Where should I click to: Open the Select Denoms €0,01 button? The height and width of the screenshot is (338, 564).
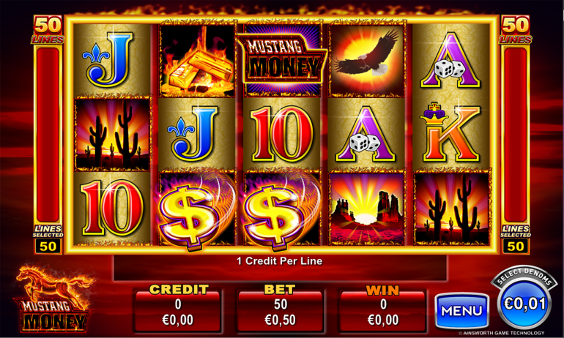pyautogui.click(x=524, y=301)
